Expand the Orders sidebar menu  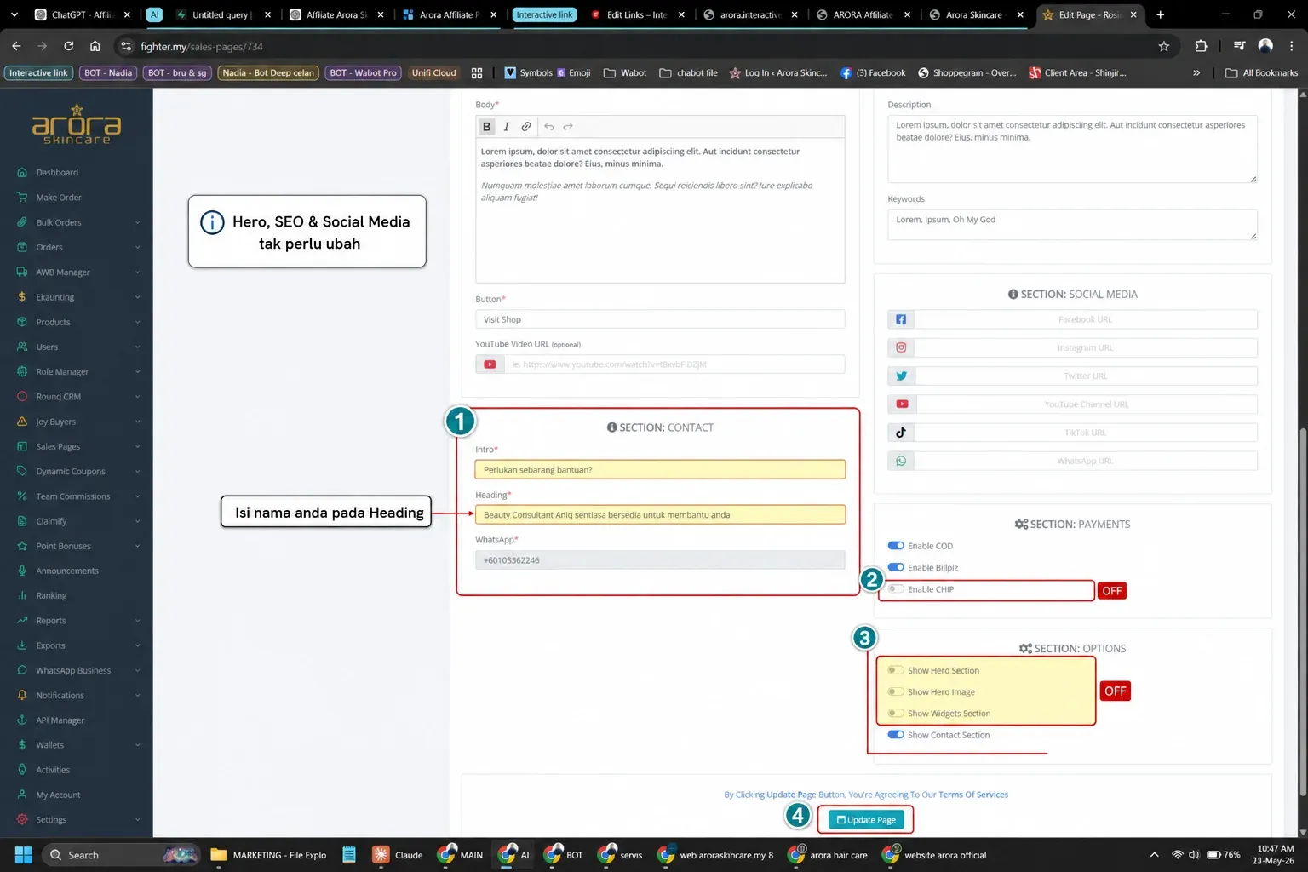click(77, 247)
